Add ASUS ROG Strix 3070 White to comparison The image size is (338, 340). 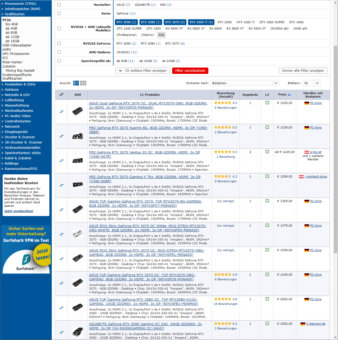coord(62,234)
